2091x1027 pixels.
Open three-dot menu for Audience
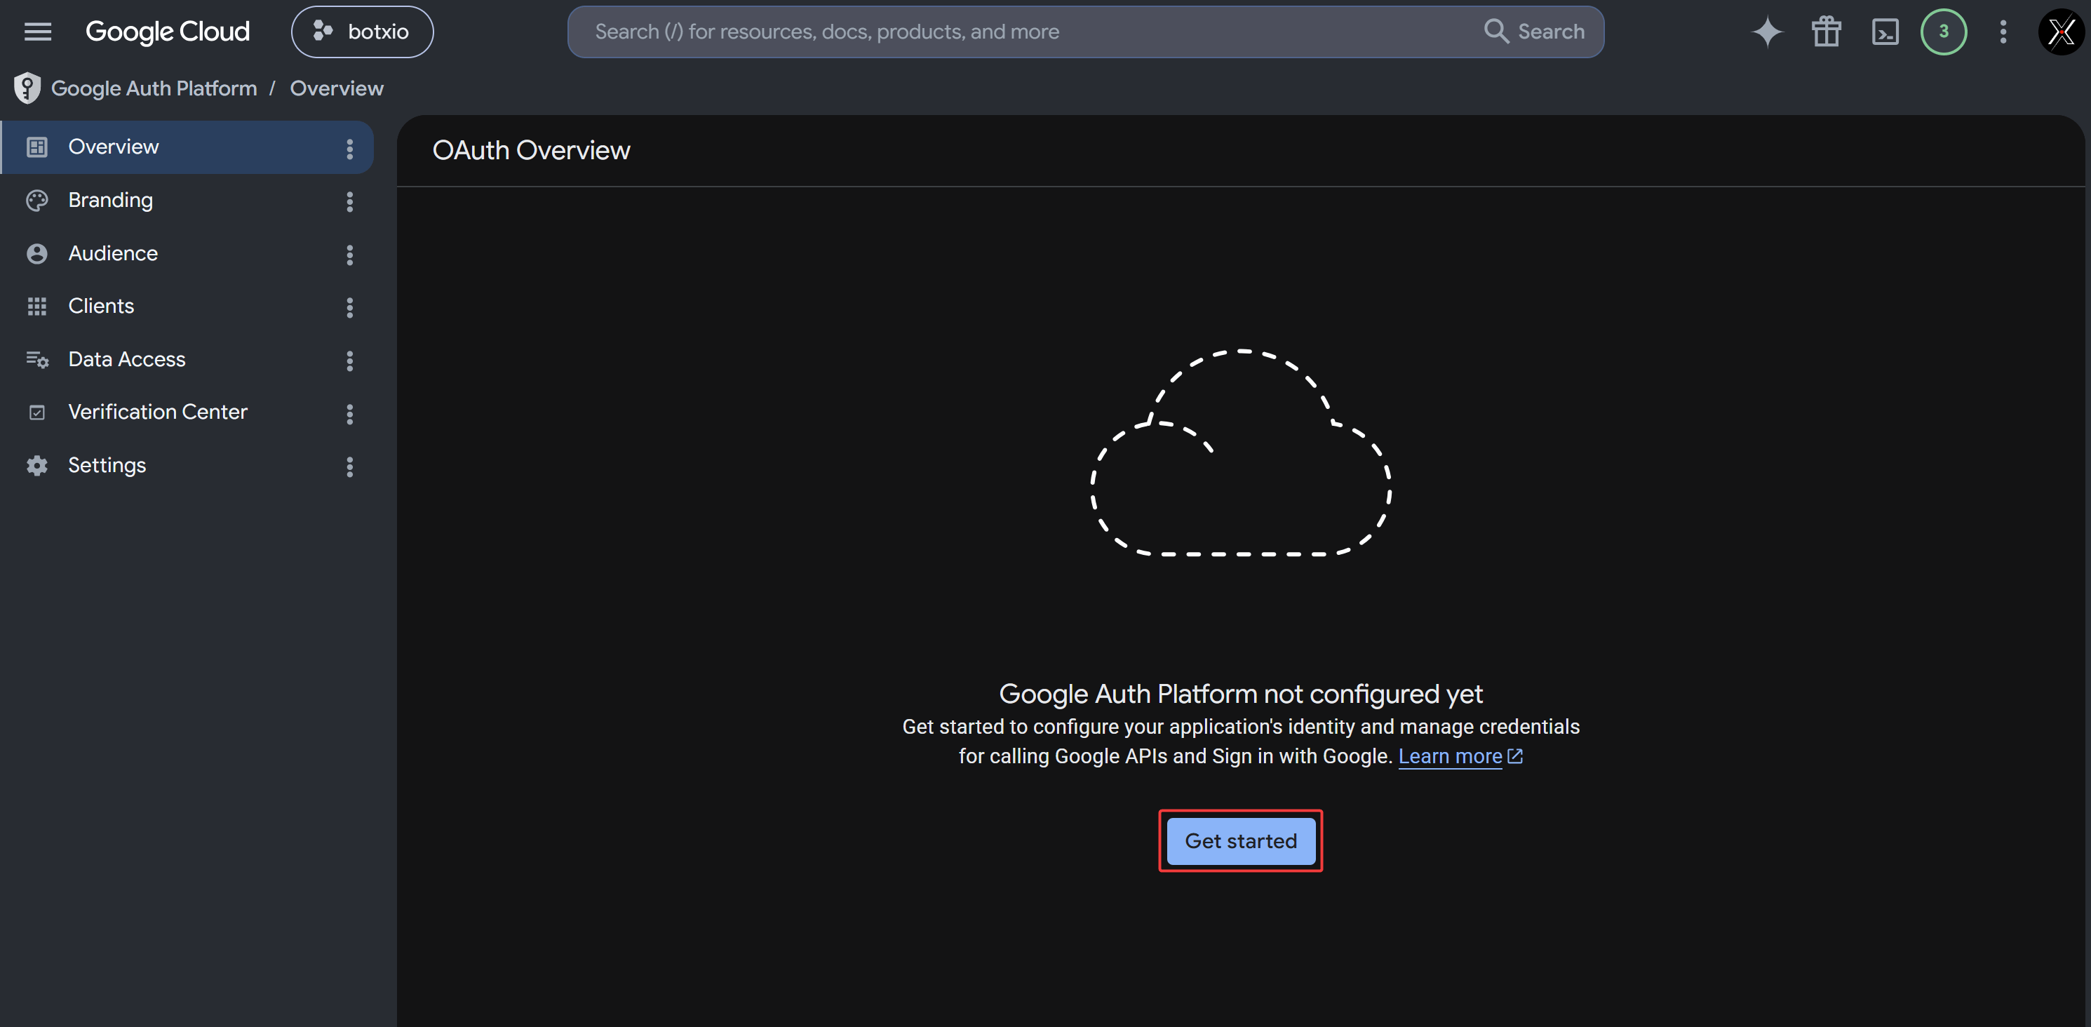pos(350,255)
